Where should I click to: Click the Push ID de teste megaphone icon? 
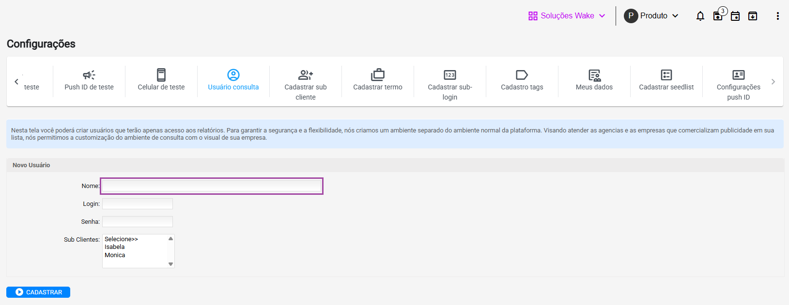pyautogui.click(x=89, y=75)
